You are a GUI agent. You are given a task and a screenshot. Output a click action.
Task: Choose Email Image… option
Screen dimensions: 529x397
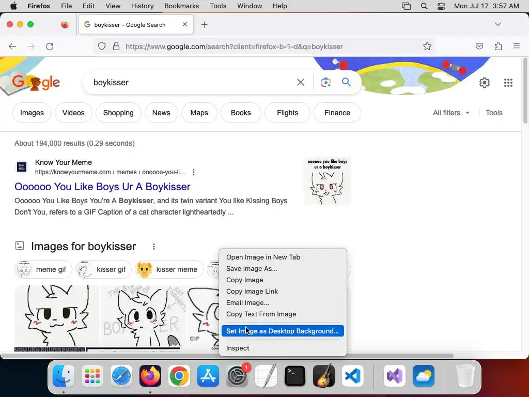(283, 303)
